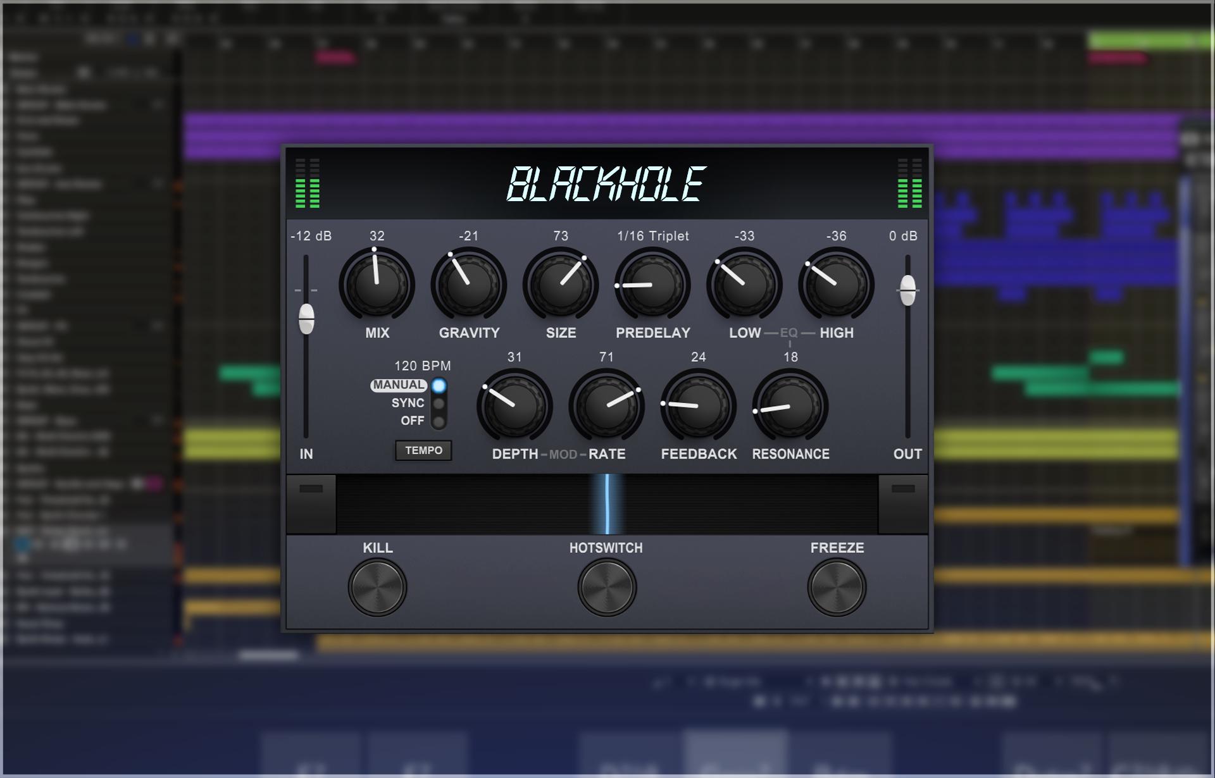Click the Low EQ value -33
The width and height of the screenshot is (1215, 778).
(744, 236)
